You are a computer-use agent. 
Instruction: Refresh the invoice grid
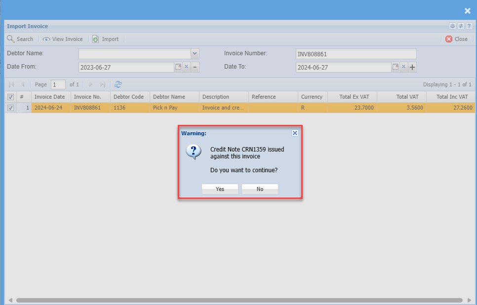click(x=118, y=84)
